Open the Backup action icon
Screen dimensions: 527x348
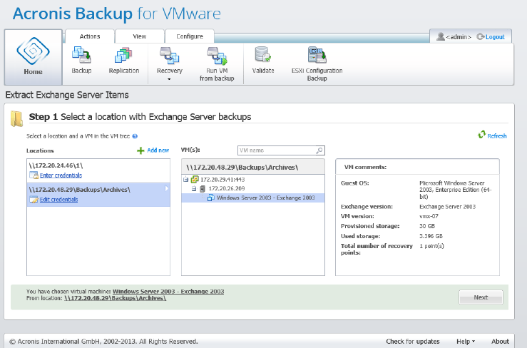pos(81,55)
